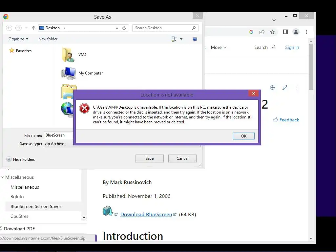Click the page scrollbar up arrow

tap(311, 41)
